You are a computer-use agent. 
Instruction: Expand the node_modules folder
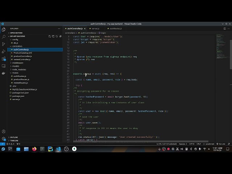coord(18,69)
